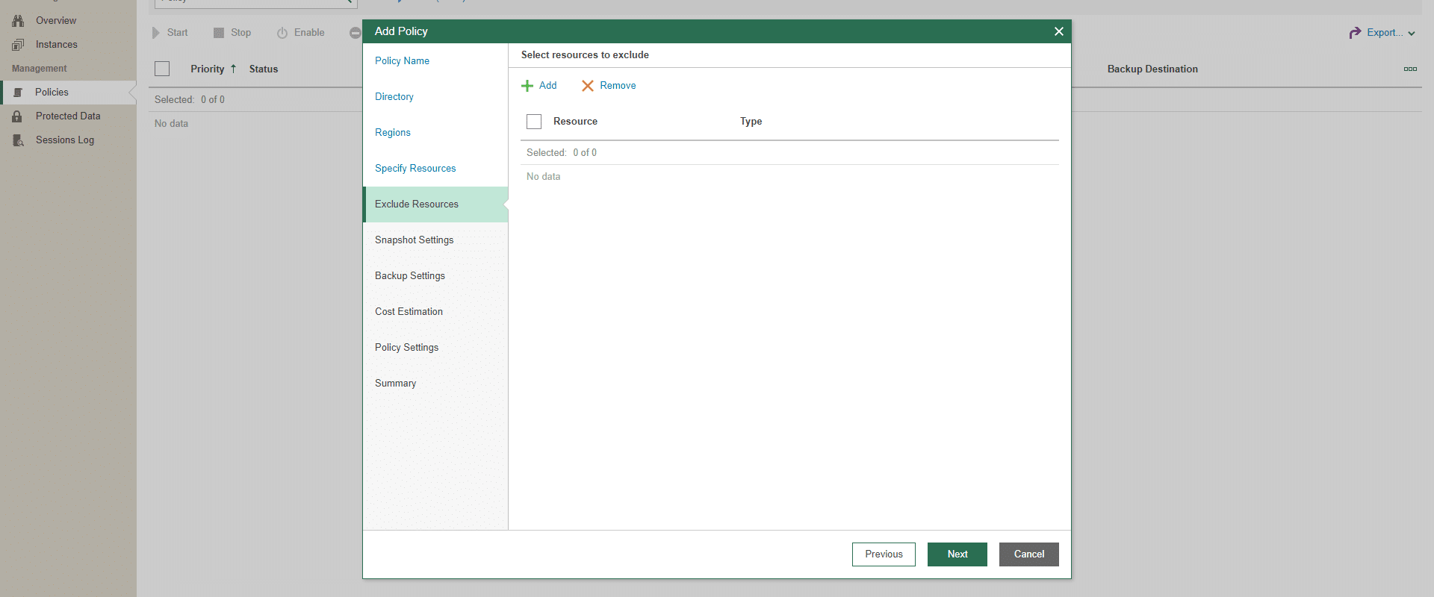Viewport: 1434px width, 597px height.
Task: Click the Instances sidebar icon
Action: pos(18,45)
